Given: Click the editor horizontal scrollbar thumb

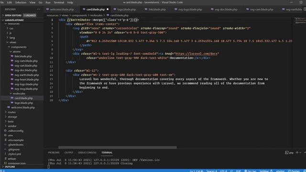Looking at the screenshot, I should pos(118,148).
